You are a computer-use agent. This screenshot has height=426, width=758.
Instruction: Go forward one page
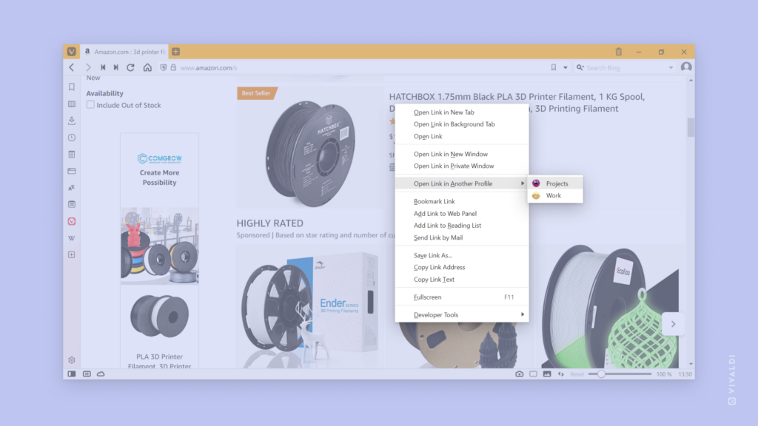point(88,67)
